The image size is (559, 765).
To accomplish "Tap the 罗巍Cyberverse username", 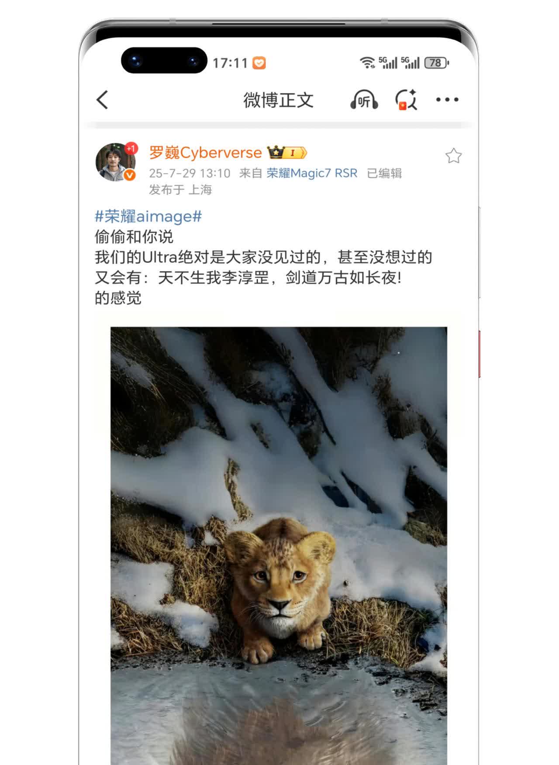I will [x=205, y=153].
